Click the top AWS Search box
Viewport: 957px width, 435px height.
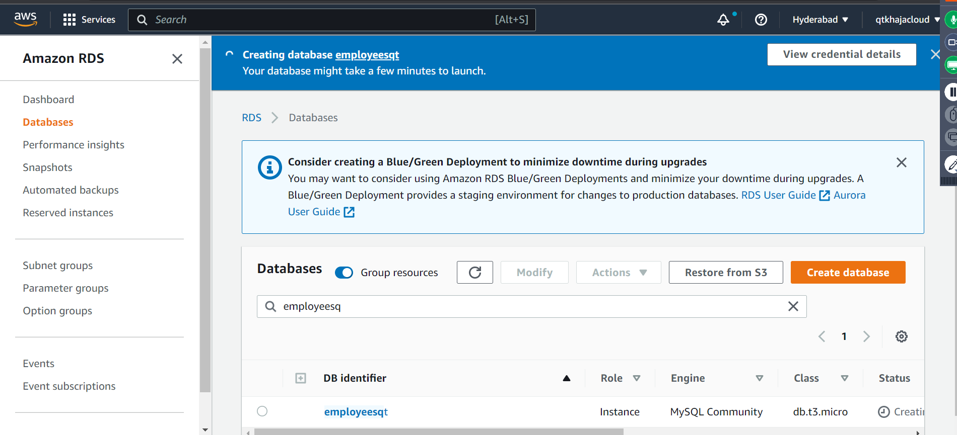click(332, 20)
